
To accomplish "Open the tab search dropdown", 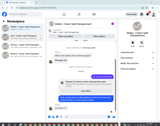I will (3, 2).
